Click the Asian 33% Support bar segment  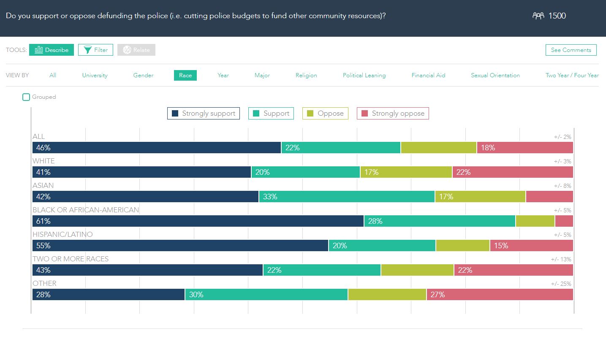tap(346, 197)
